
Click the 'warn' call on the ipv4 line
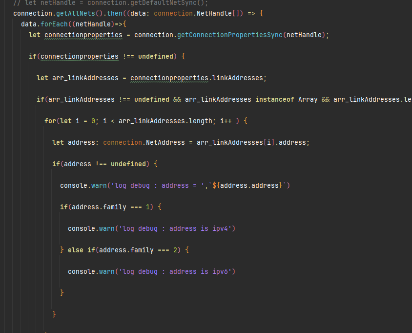click(107, 229)
